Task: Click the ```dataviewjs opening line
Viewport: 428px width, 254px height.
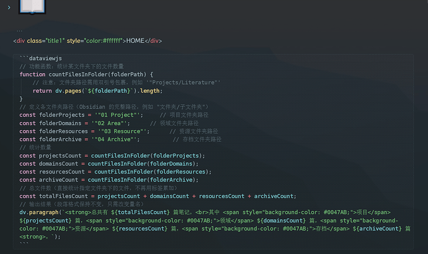Action: coord(40,58)
